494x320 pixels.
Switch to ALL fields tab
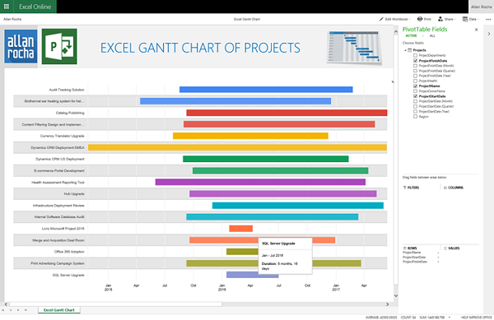click(x=432, y=36)
